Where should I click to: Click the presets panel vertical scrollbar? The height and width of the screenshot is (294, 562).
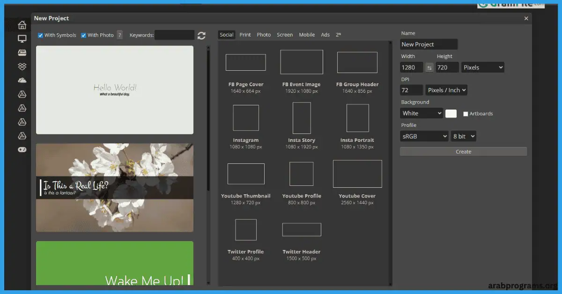click(390, 163)
